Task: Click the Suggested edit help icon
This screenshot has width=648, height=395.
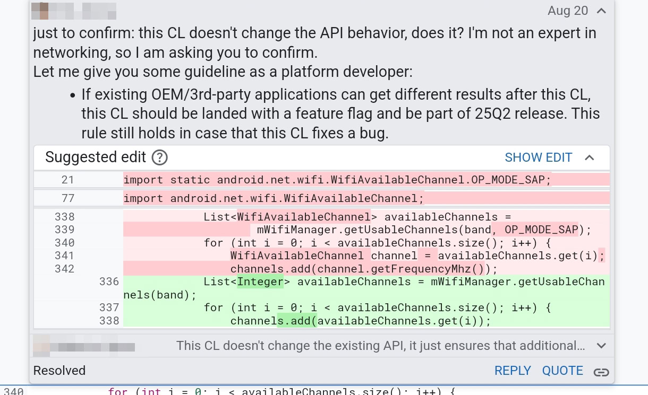Action: pyautogui.click(x=159, y=157)
